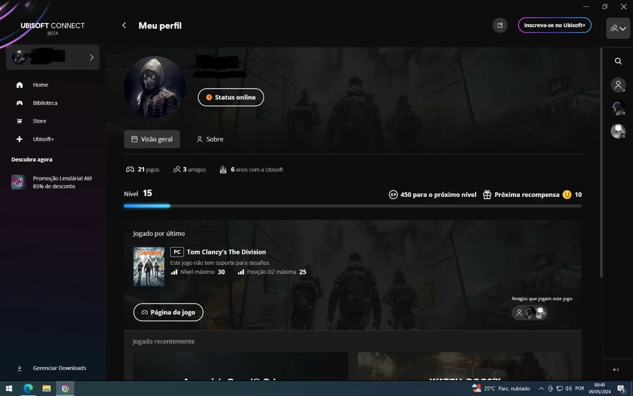This screenshot has width=633, height=396.
Task: Click Tom Clancy's The Division title
Action: [226, 252]
